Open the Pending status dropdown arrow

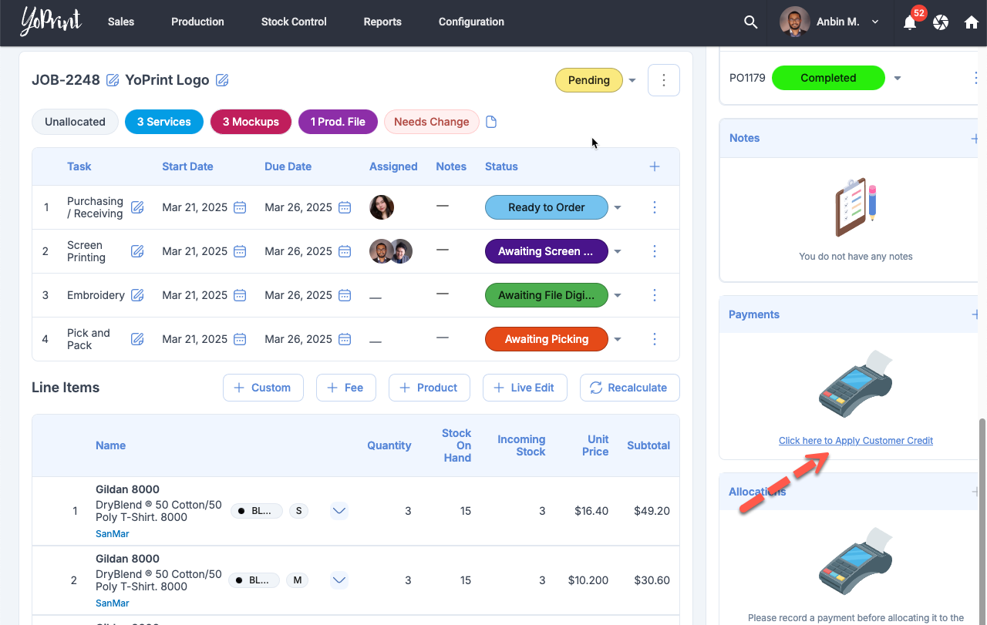(632, 80)
